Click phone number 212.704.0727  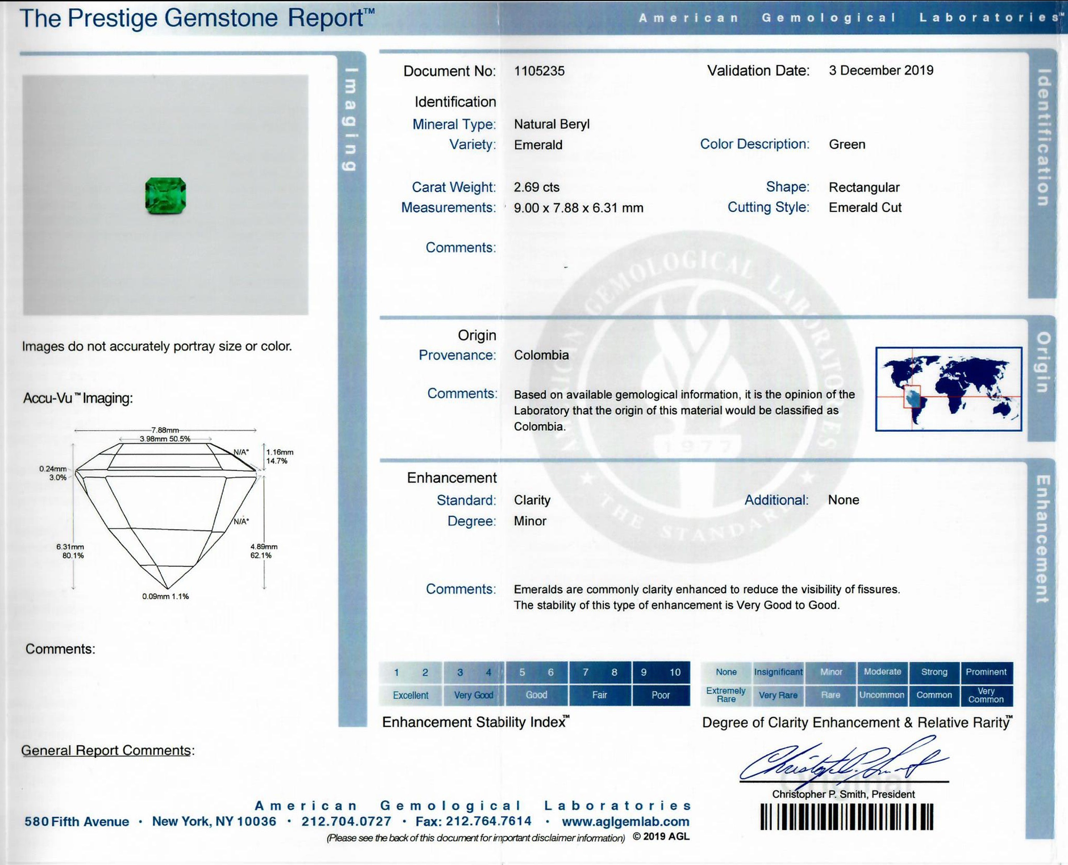click(x=346, y=822)
